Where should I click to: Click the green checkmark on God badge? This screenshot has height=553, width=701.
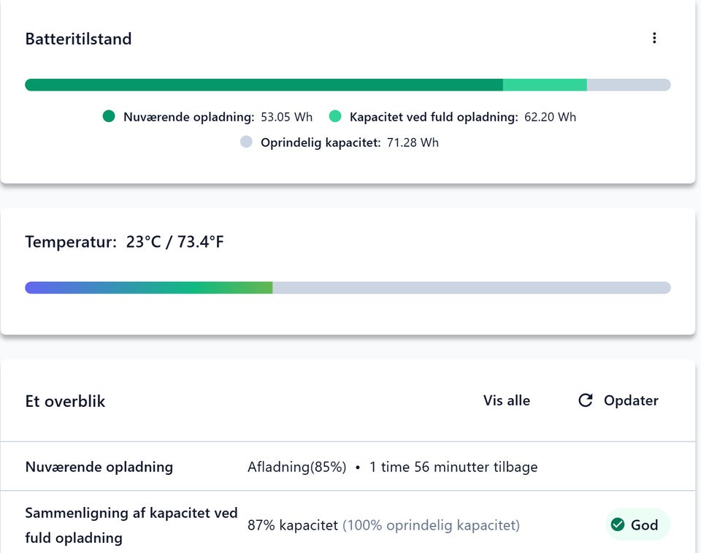tap(618, 525)
